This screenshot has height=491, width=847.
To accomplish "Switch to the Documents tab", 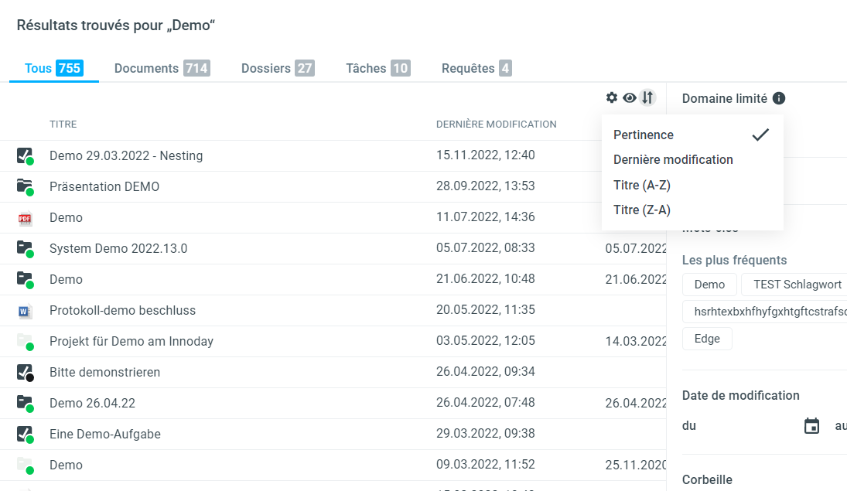I will (162, 68).
